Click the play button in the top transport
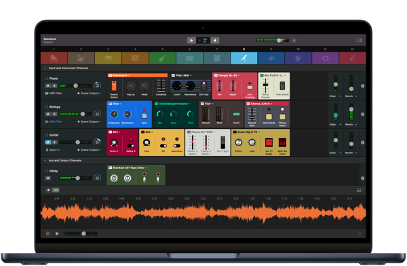407x266 pixels. point(191,40)
